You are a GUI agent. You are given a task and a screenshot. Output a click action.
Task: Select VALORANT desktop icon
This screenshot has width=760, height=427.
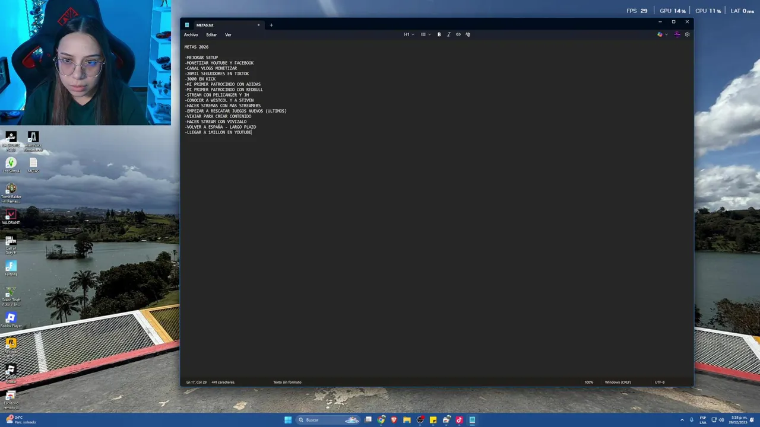(11, 217)
